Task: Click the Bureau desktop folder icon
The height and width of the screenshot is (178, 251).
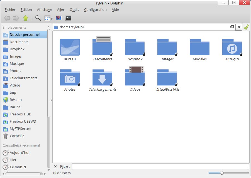Action: click(70, 48)
